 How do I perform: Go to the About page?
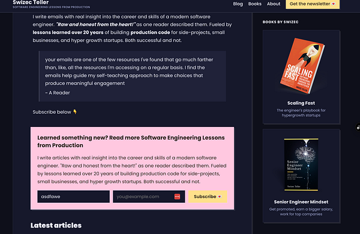[274, 4]
